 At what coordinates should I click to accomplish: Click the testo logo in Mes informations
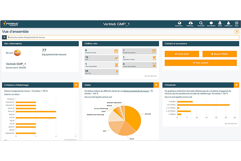click(x=14, y=53)
